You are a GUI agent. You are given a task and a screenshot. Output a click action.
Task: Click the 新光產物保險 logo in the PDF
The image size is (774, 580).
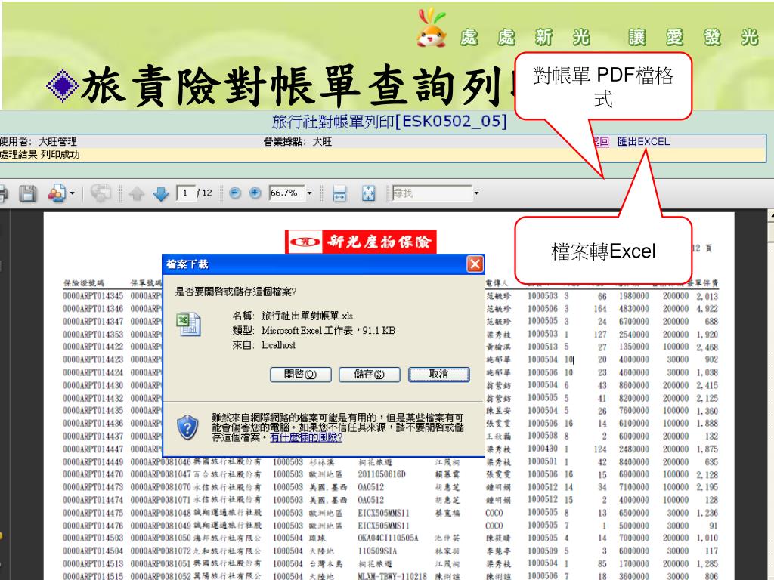(x=361, y=242)
